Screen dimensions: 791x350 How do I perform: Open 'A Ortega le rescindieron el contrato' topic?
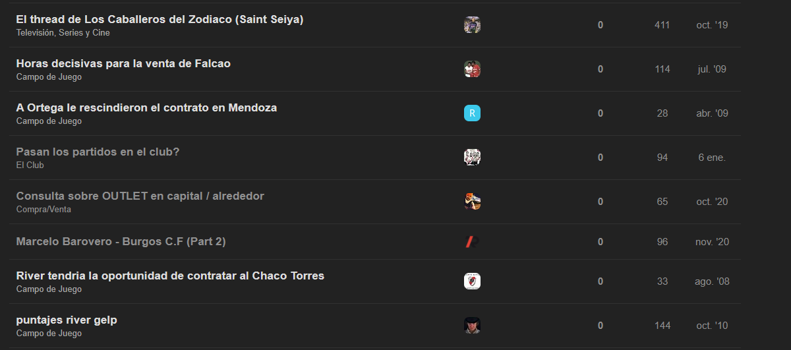(146, 107)
